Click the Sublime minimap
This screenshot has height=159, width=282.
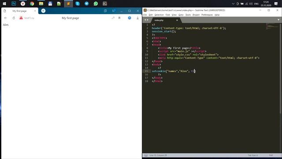point(272,26)
